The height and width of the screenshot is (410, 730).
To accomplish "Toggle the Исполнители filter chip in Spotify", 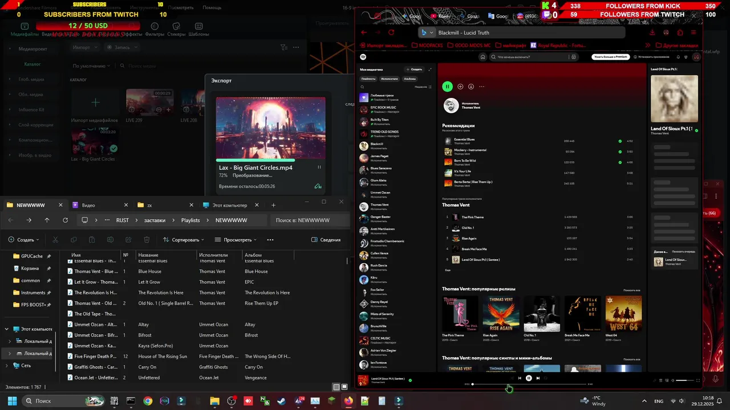I will tap(390, 79).
